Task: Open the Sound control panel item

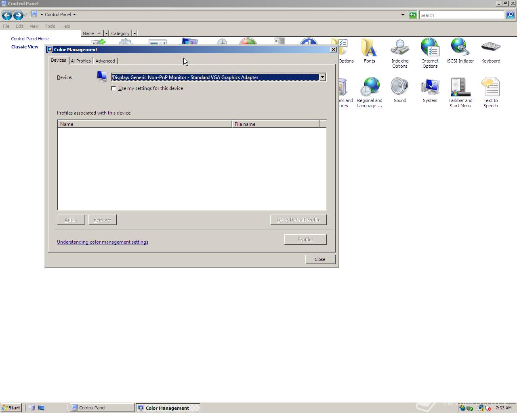Action: click(x=400, y=90)
